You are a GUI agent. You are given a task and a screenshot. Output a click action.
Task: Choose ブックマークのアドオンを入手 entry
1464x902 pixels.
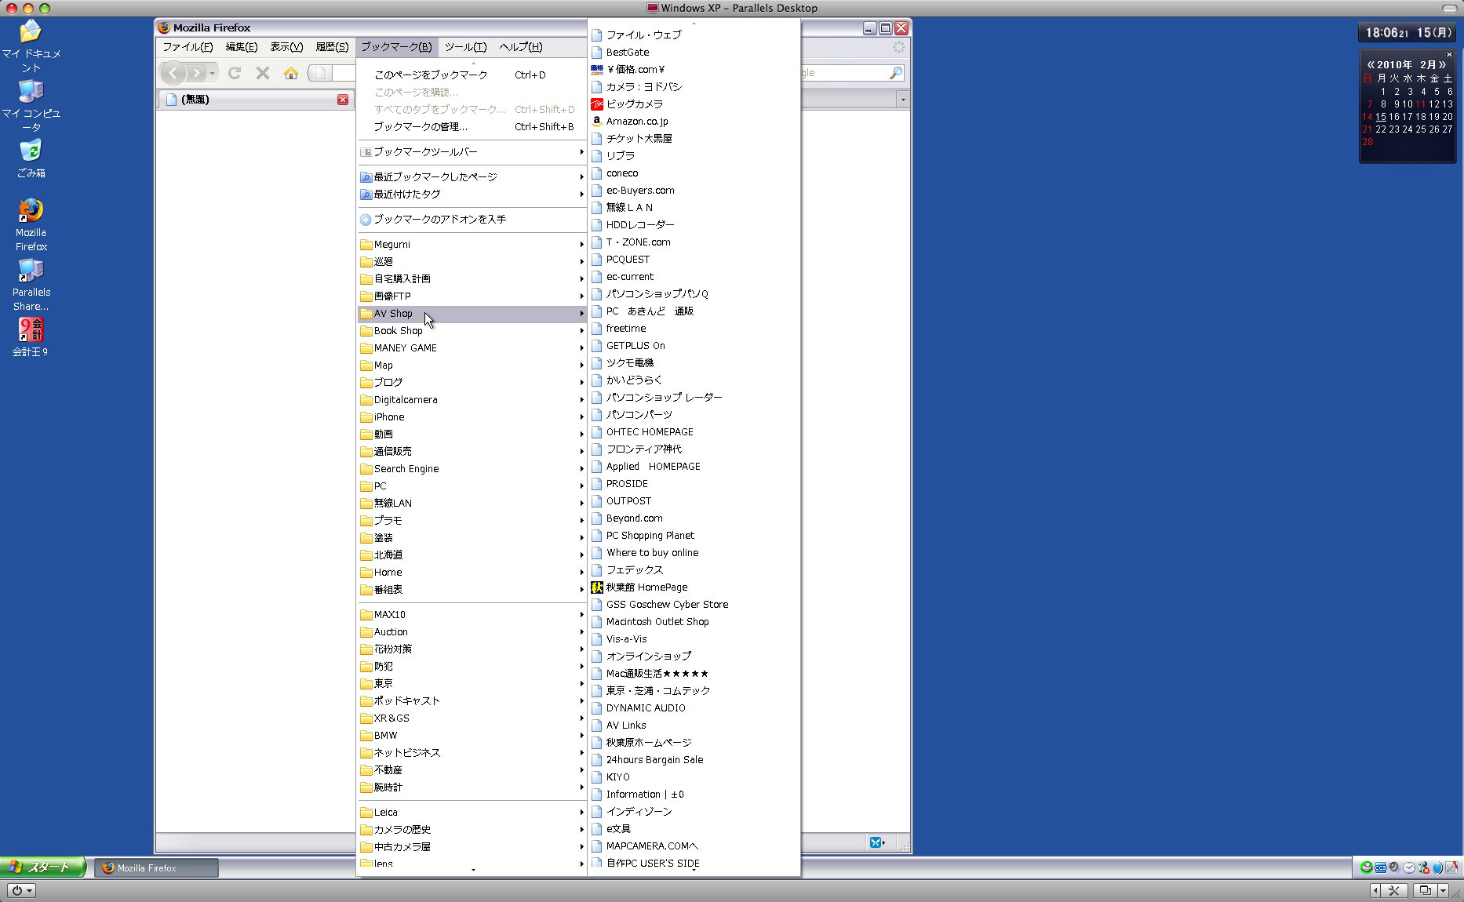pos(472,219)
